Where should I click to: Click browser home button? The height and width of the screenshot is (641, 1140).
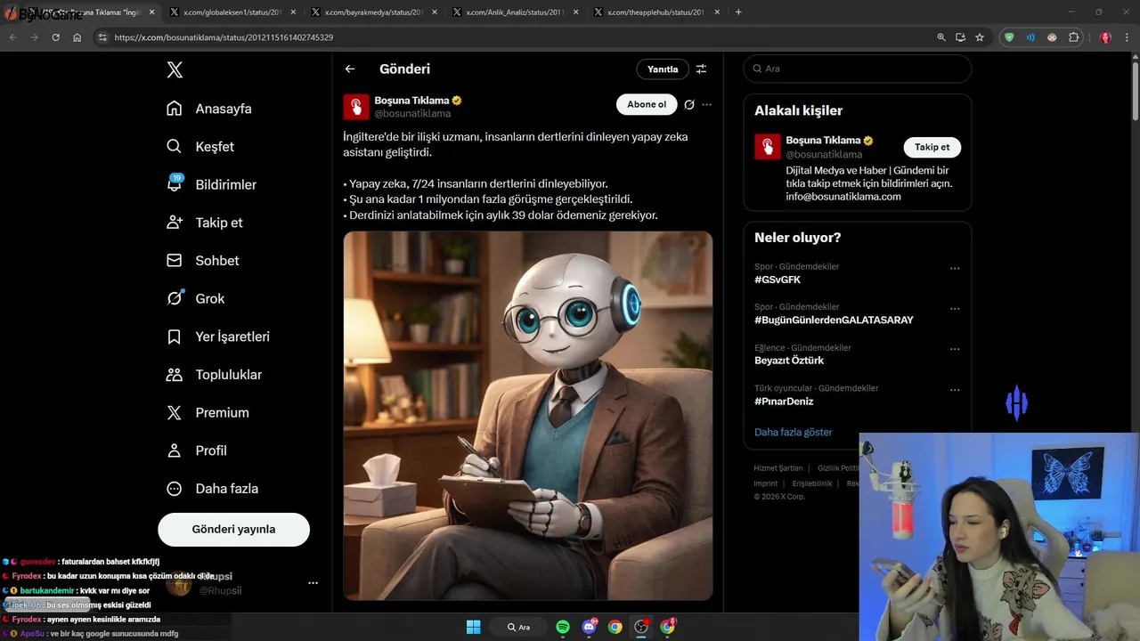click(x=77, y=37)
